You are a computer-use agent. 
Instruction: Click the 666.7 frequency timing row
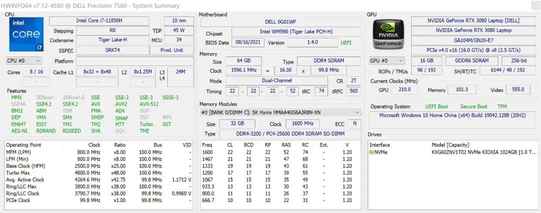tap(281, 200)
